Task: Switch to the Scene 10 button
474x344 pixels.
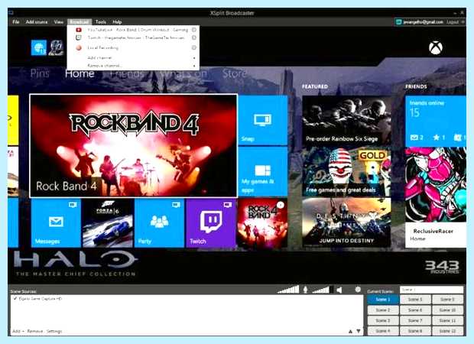Action: (x=447, y=310)
